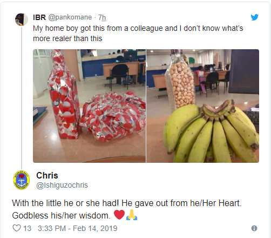Open the wrapped gifts photo
Viewport: 271px width, 238px height.
coord(89,106)
